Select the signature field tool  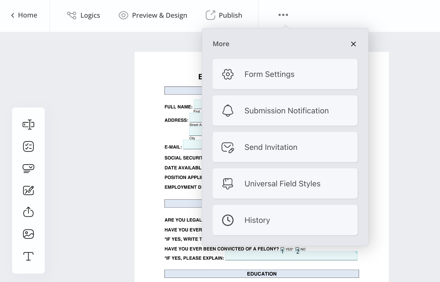pyautogui.click(x=28, y=190)
